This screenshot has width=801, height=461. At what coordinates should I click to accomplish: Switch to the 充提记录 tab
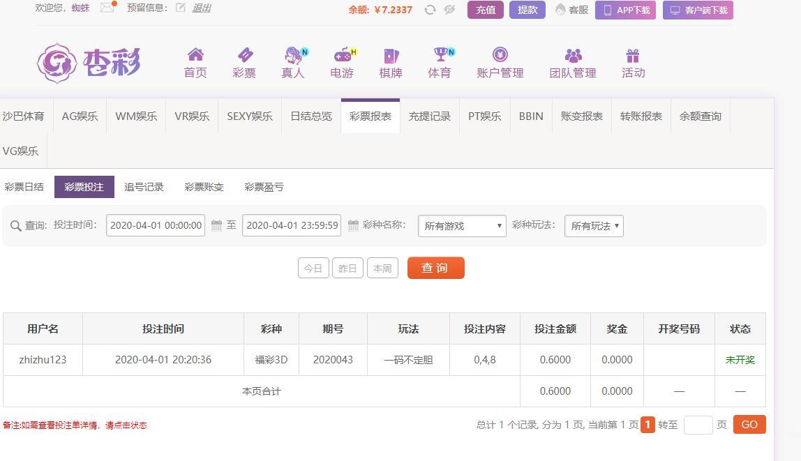click(430, 116)
